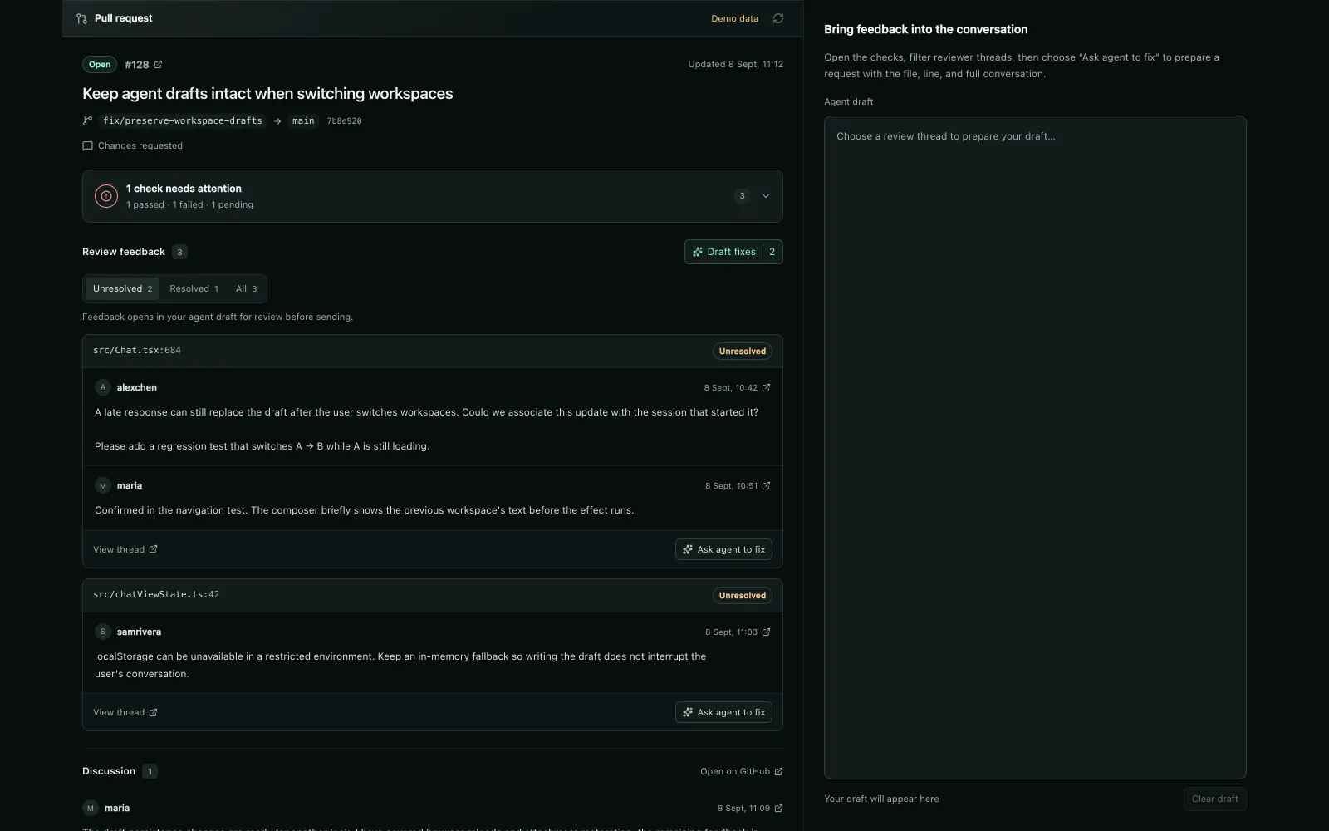The height and width of the screenshot is (831, 1329).
Task: Open PR #128 external link icon
Action: coord(159,65)
